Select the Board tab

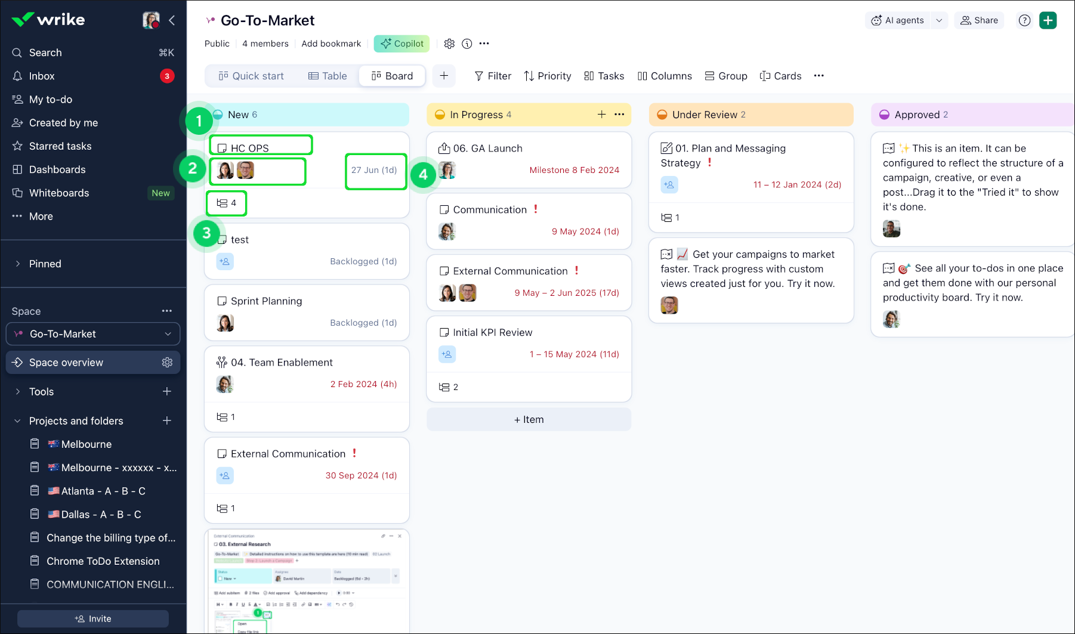tap(392, 76)
